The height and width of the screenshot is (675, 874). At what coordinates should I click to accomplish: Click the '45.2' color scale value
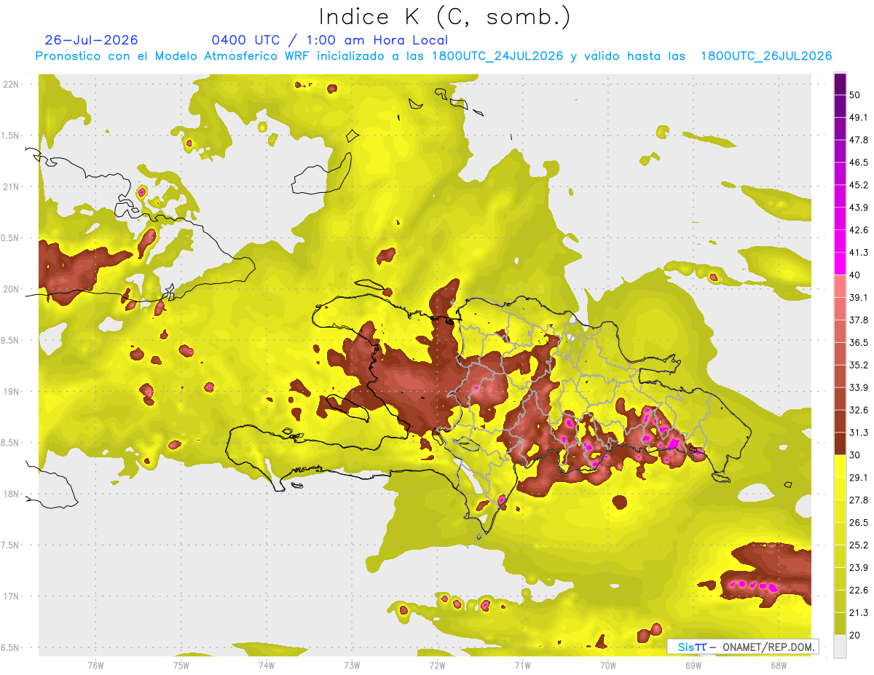click(x=859, y=185)
